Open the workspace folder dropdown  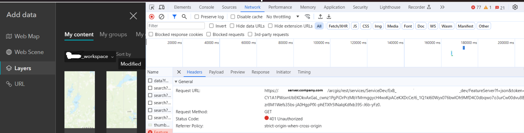90,56
